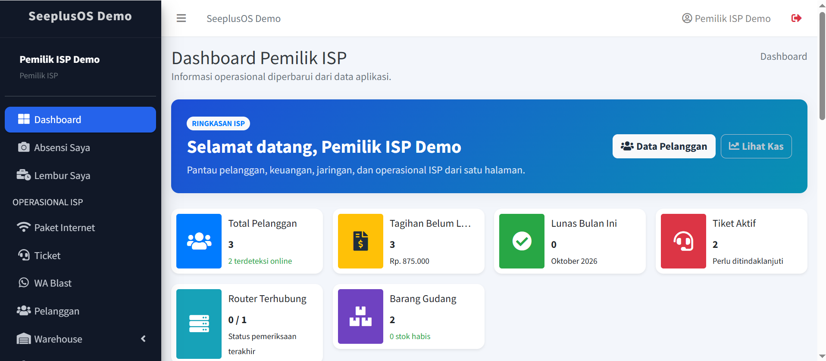Viewport: 826px width, 361px height.
Task: Click the RINGKASAN ISP badge
Action: tap(218, 123)
